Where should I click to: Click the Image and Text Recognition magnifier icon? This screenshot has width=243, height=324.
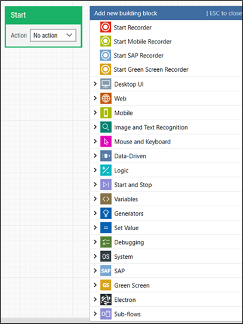tap(106, 127)
